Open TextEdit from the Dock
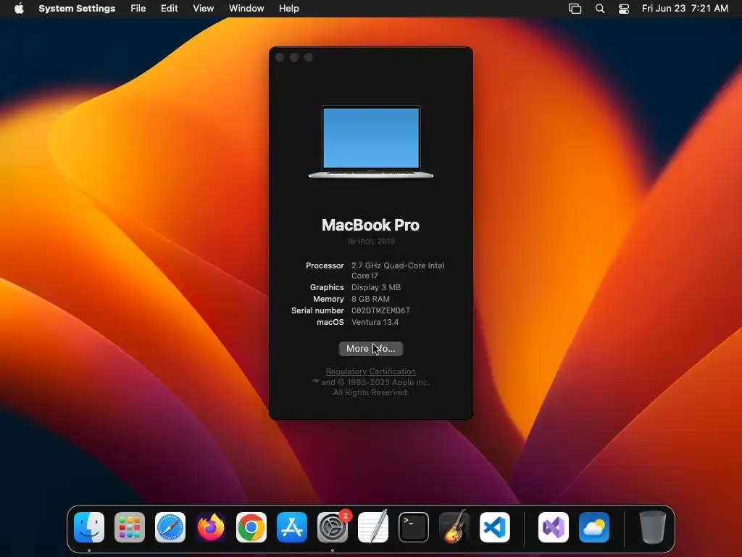 click(x=373, y=527)
